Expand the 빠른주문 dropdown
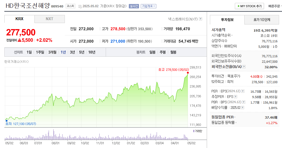 point(275,6)
